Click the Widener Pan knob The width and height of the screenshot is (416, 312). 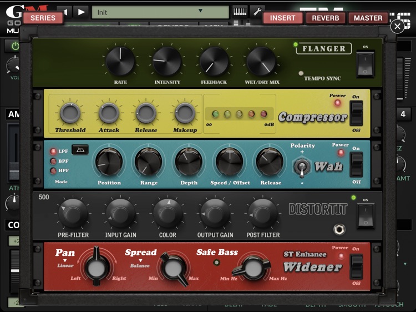pyautogui.click(x=97, y=267)
